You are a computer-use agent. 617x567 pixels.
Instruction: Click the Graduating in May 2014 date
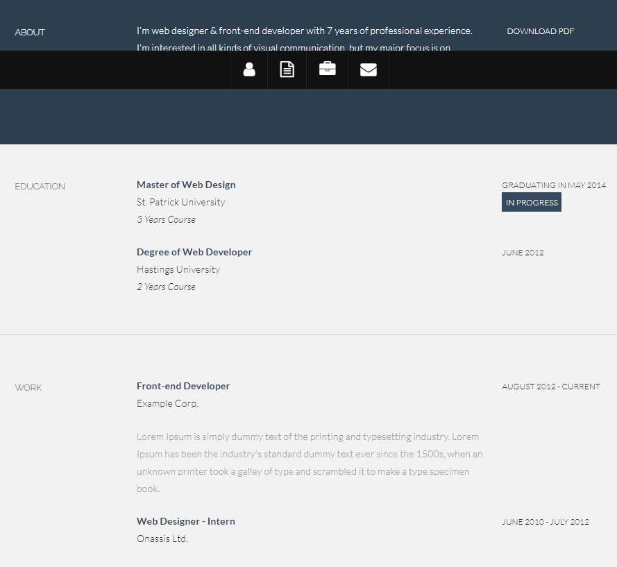[x=554, y=185]
